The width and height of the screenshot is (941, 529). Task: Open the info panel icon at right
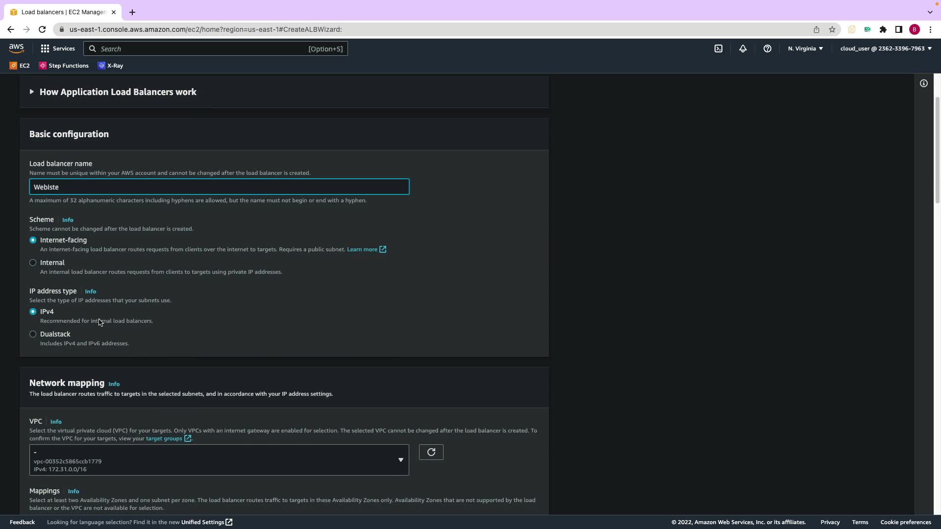coord(924,83)
